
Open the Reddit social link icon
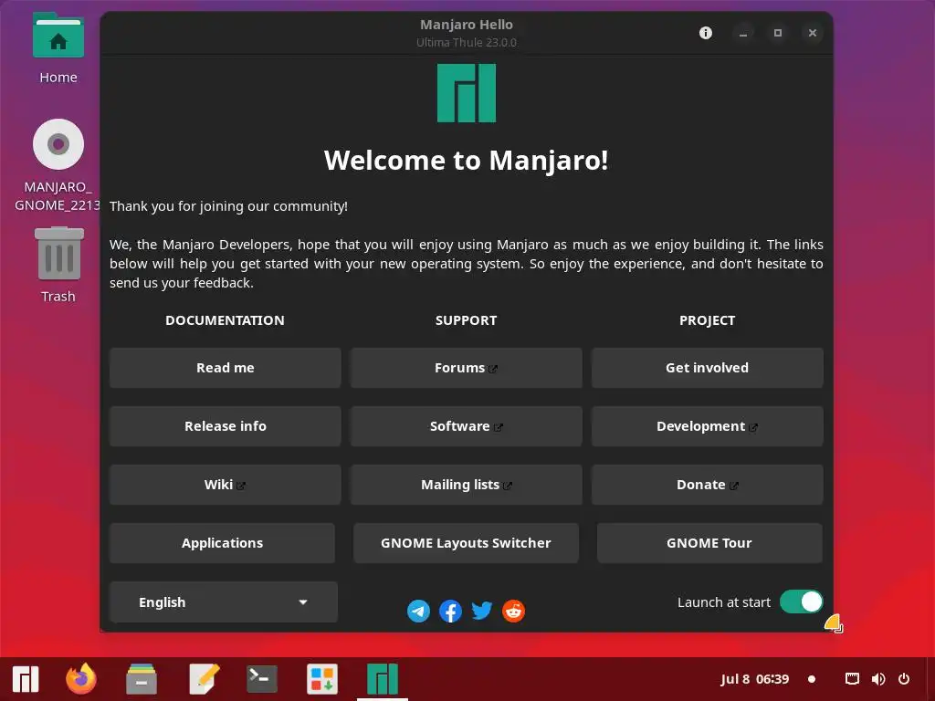pos(513,611)
